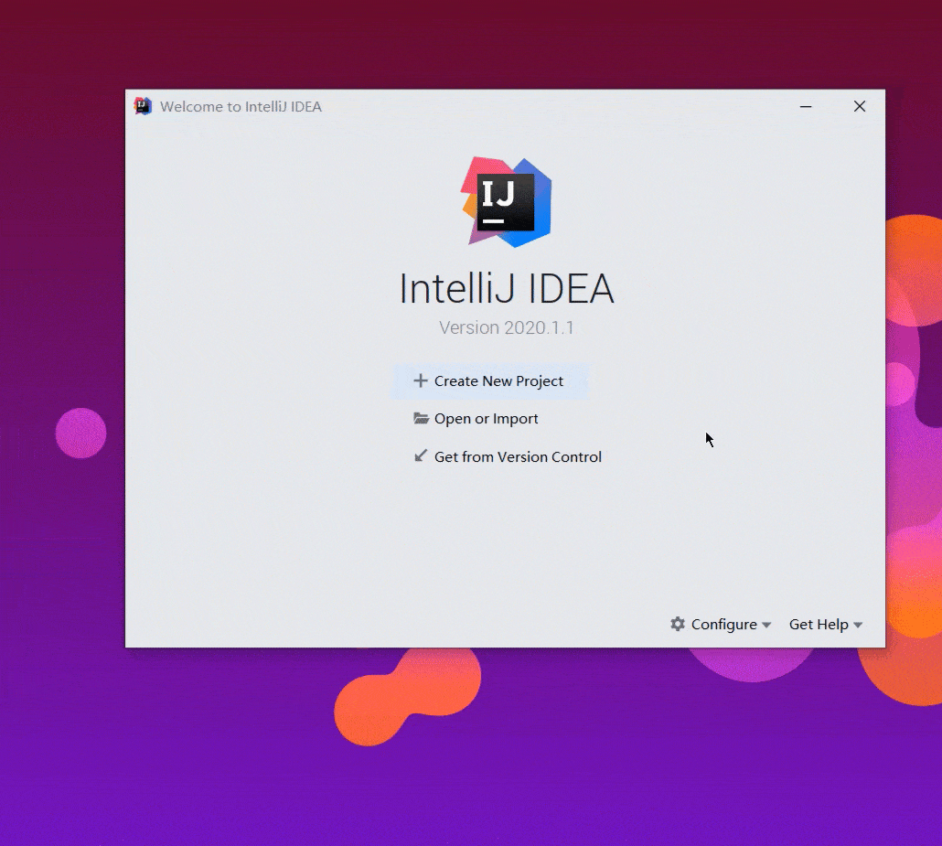942x846 pixels.
Task: Click the IntelliJ IDEA heading text
Action: point(507,289)
